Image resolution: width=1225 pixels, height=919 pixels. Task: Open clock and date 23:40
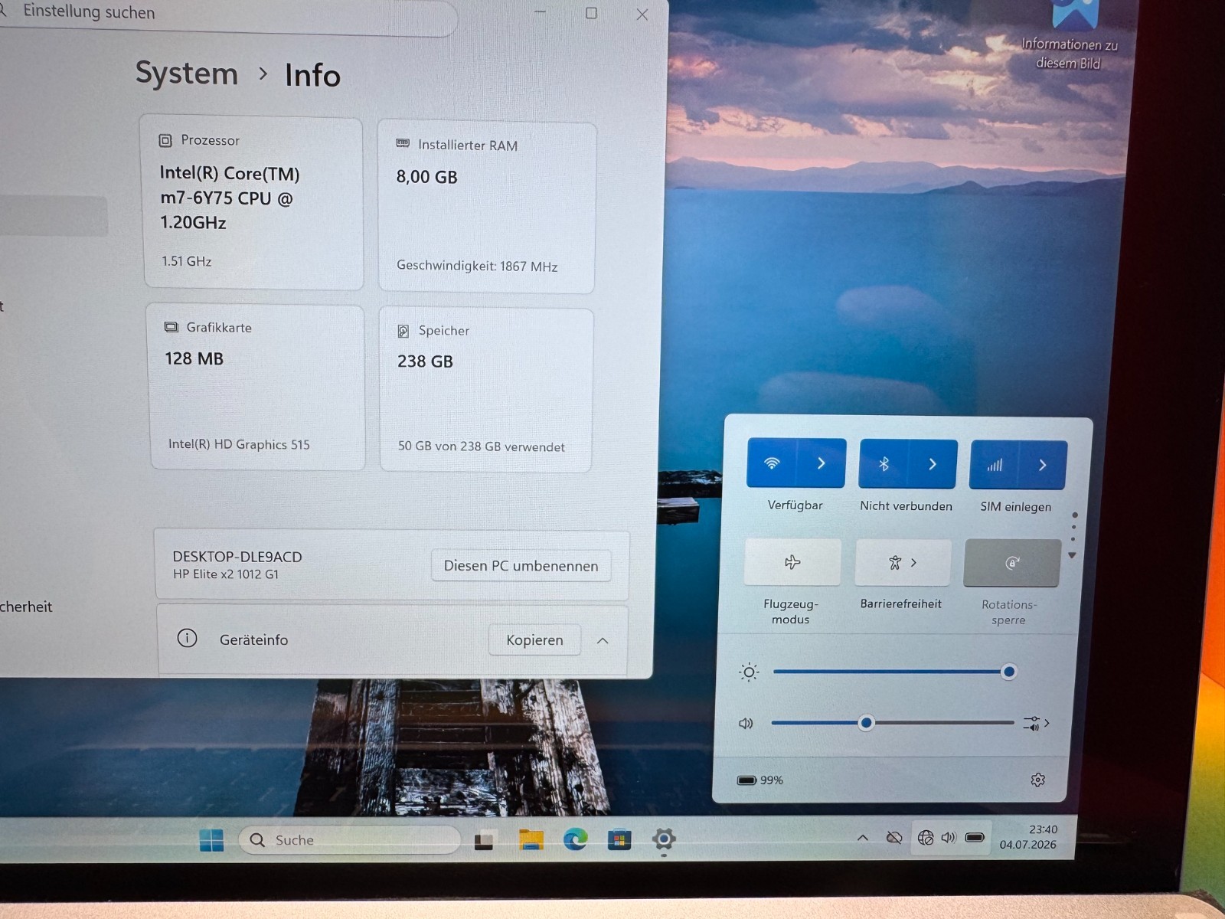click(1028, 836)
